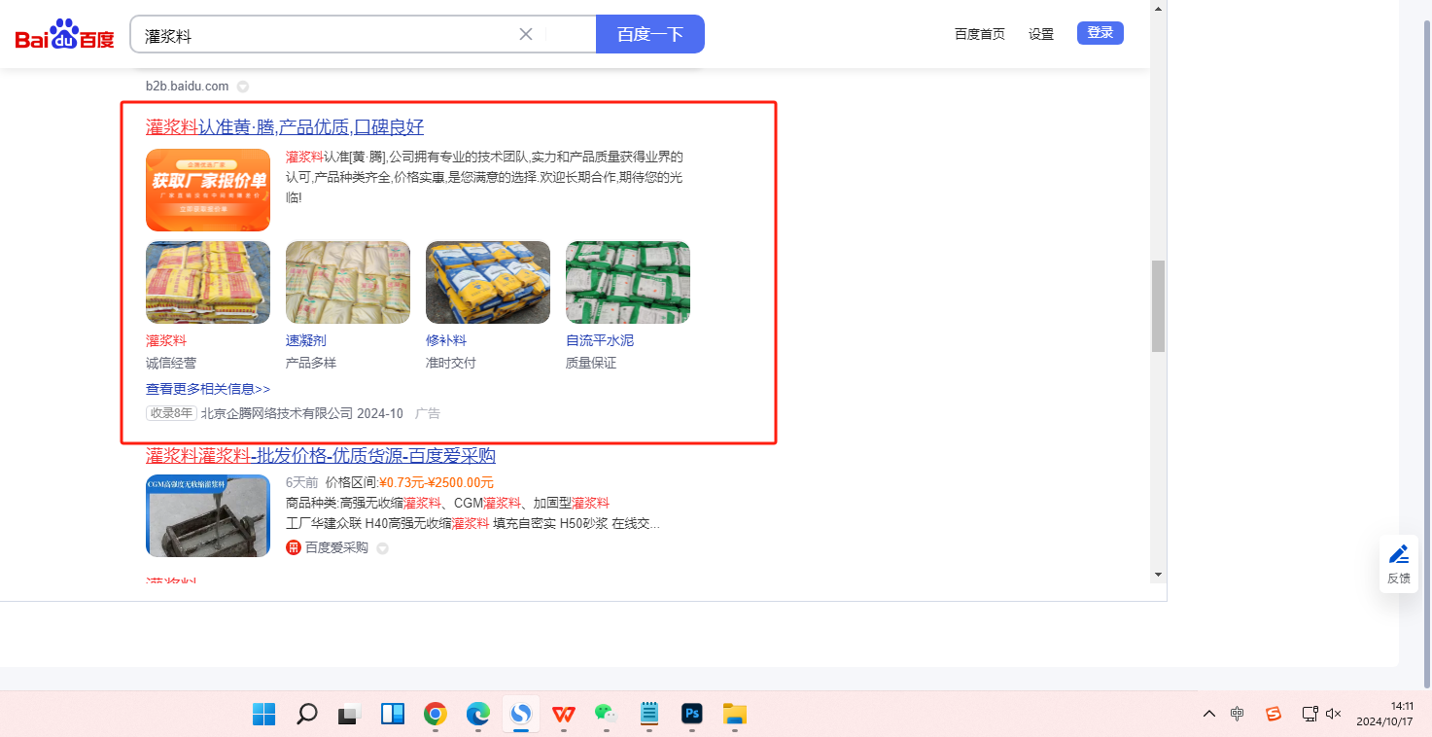The image size is (1432, 737).
Task: Switch to Photoshop on the taskbar
Action: coord(692,715)
